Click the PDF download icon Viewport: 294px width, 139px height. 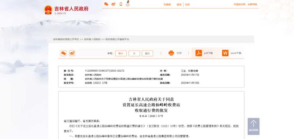click(199, 53)
